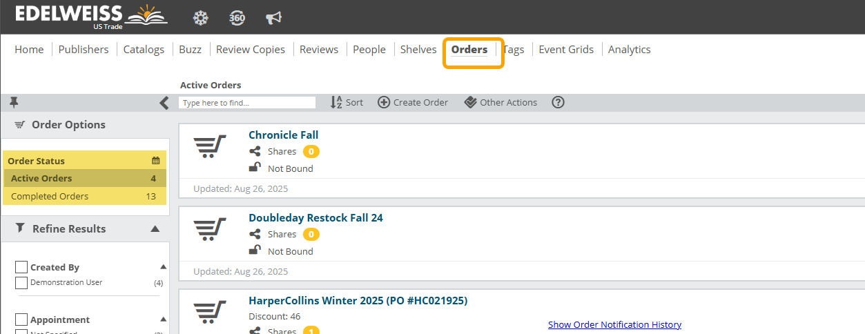Open the Other Actions menu
This screenshot has width=865, height=334.
(500, 102)
